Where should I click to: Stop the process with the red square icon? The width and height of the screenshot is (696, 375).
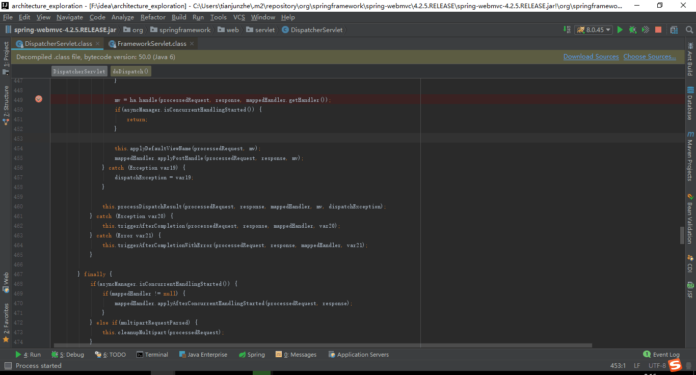tap(658, 30)
